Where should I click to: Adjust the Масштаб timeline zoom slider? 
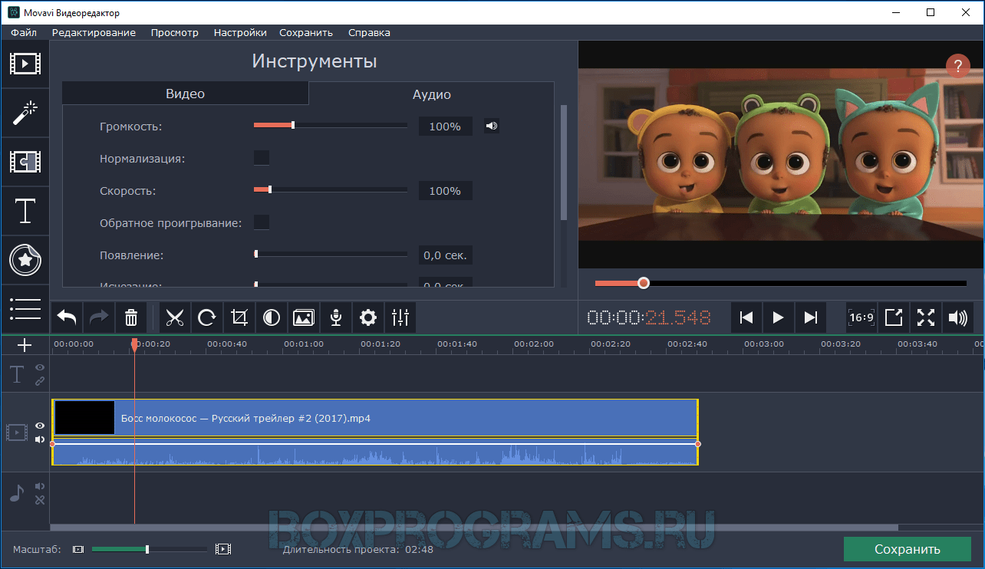coord(150,549)
